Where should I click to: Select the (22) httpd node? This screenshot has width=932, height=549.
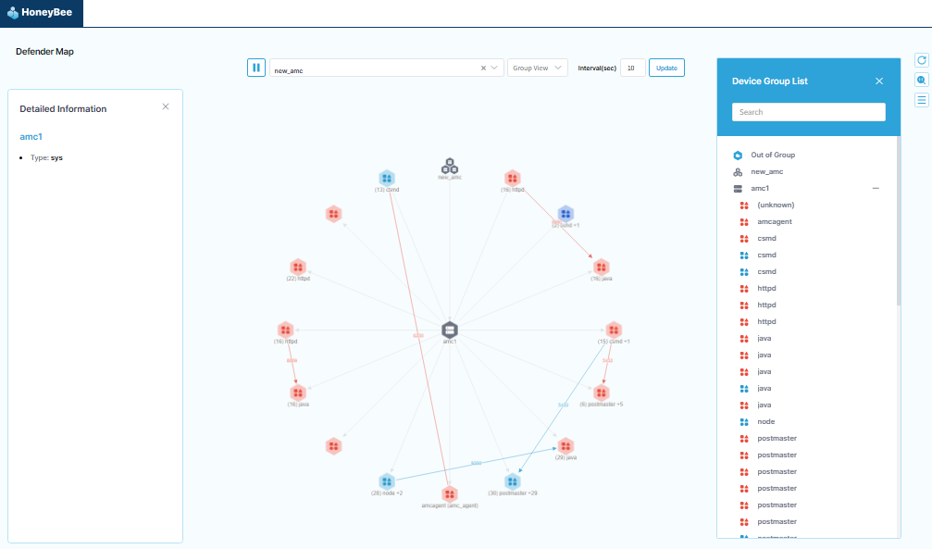[x=298, y=267]
